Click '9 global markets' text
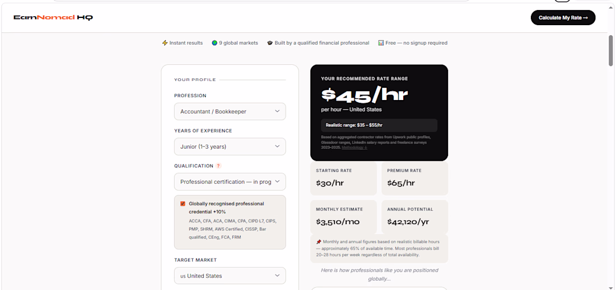Screen dimensions: 616x290 [x=238, y=42]
